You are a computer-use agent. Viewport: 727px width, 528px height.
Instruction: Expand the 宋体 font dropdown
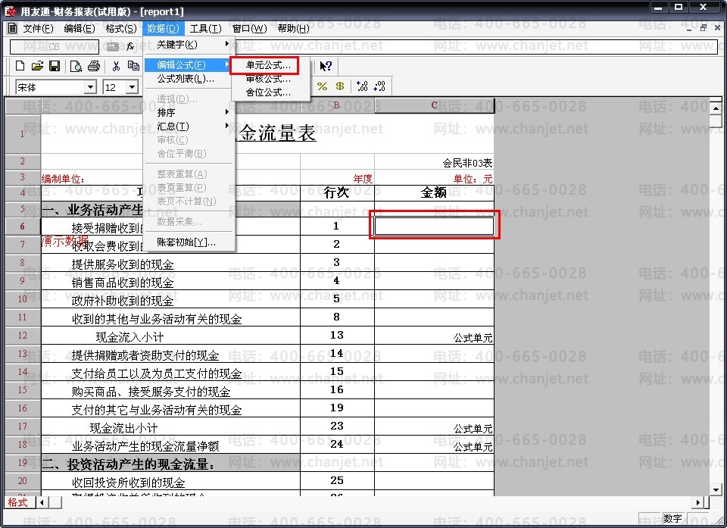click(x=90, y=87)
